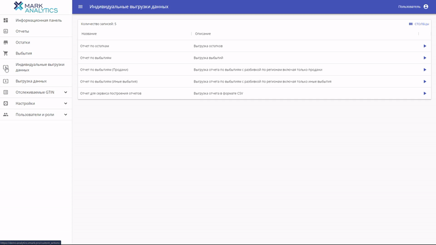Open the user account avatar icon
Screen dimensions: 436x245
426,7
